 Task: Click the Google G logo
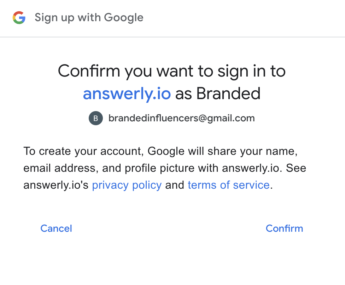click(19, 18)
